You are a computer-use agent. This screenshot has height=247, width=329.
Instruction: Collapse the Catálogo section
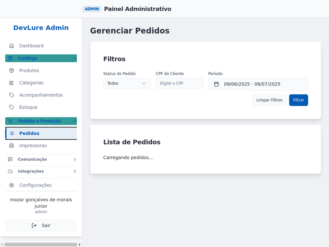pos(41,58)
